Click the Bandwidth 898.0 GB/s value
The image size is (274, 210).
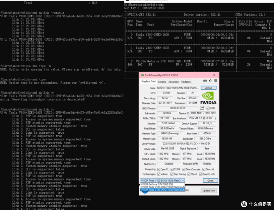pyautogui.click(x=205, y=138)
